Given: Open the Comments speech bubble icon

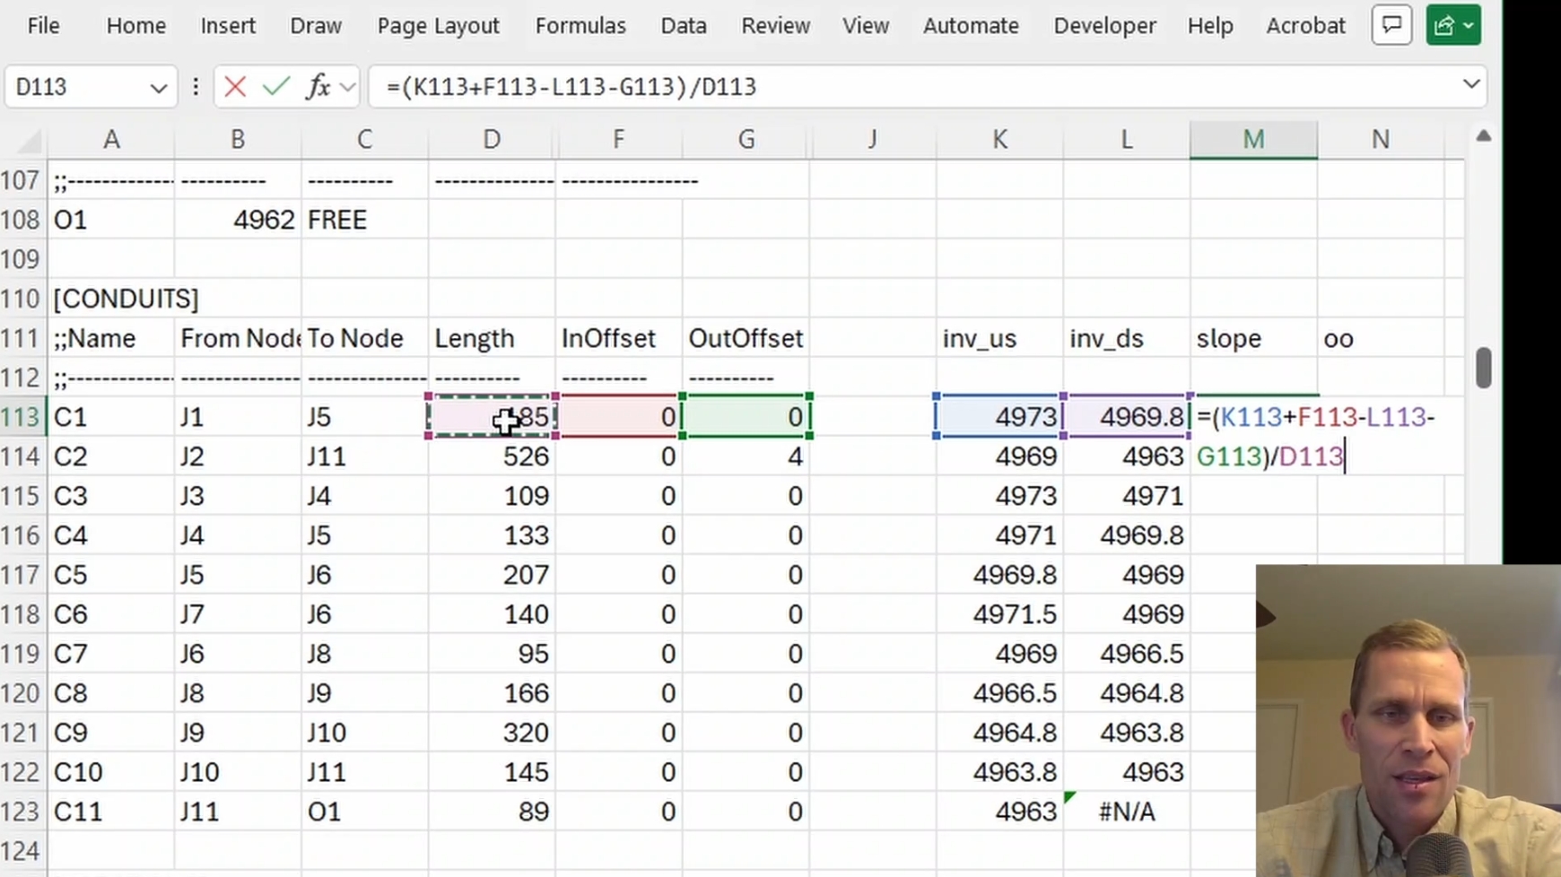Looking at the screenshot, I should pos(1391,26).
